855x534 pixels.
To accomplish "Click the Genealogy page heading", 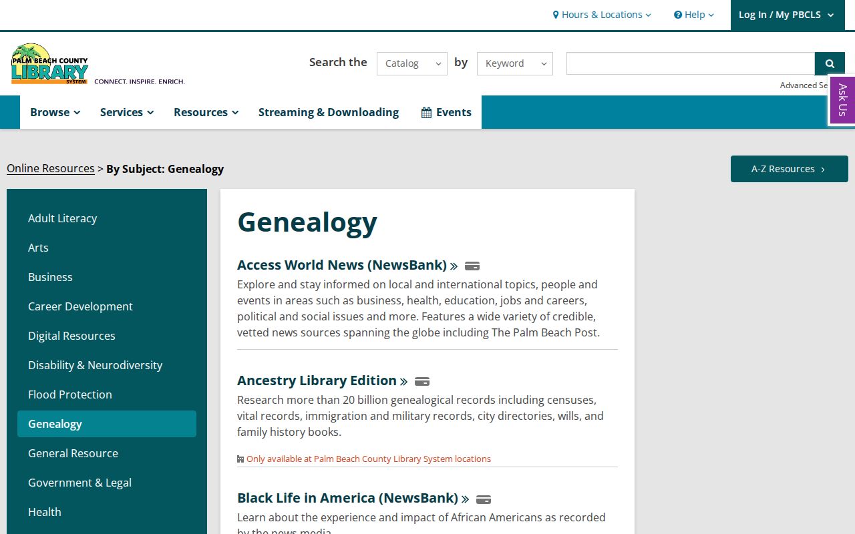I will pyautogui.click(x=307, y=222).
